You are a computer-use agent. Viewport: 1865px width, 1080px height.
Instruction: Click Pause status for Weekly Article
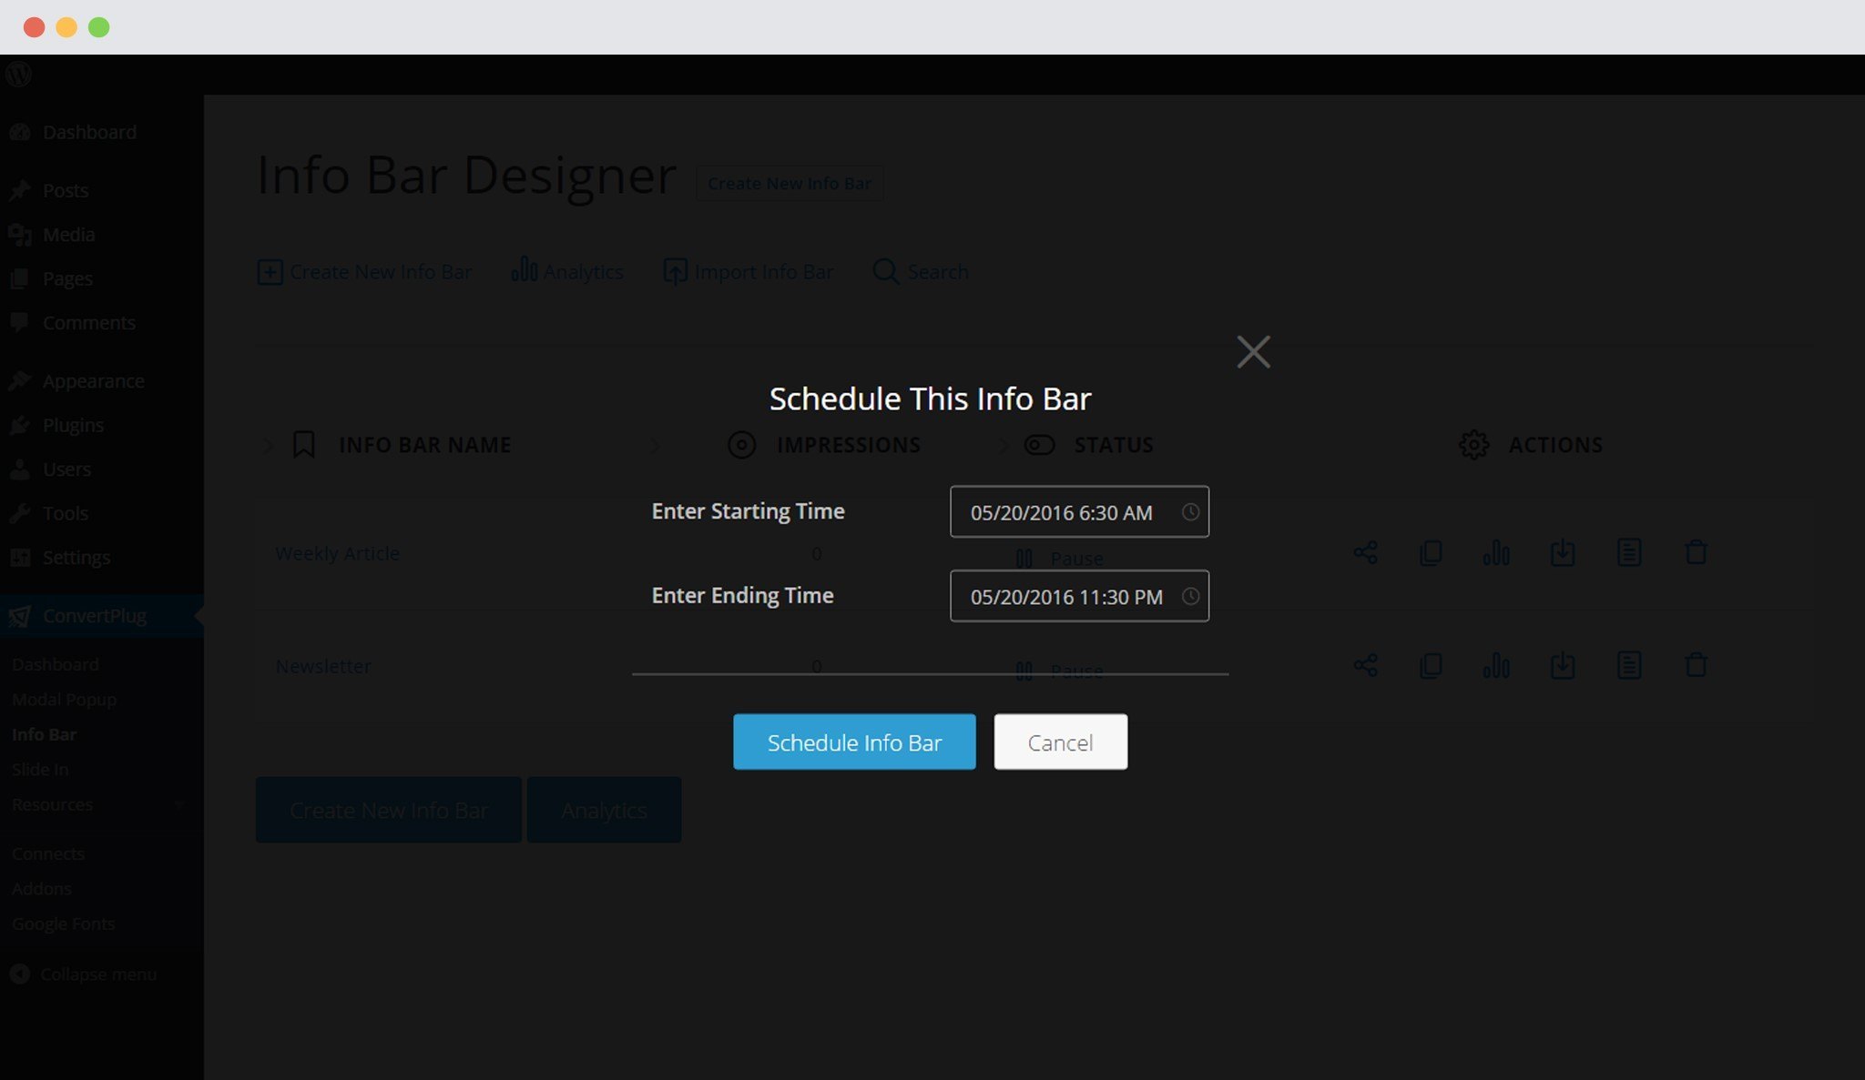[1059, 558]
